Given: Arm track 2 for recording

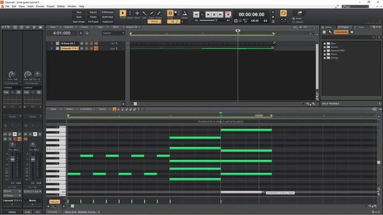Looking at the screenshot, I should 91,48.
